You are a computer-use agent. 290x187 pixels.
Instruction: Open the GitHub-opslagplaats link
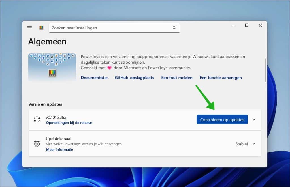[x=134, y=78]
